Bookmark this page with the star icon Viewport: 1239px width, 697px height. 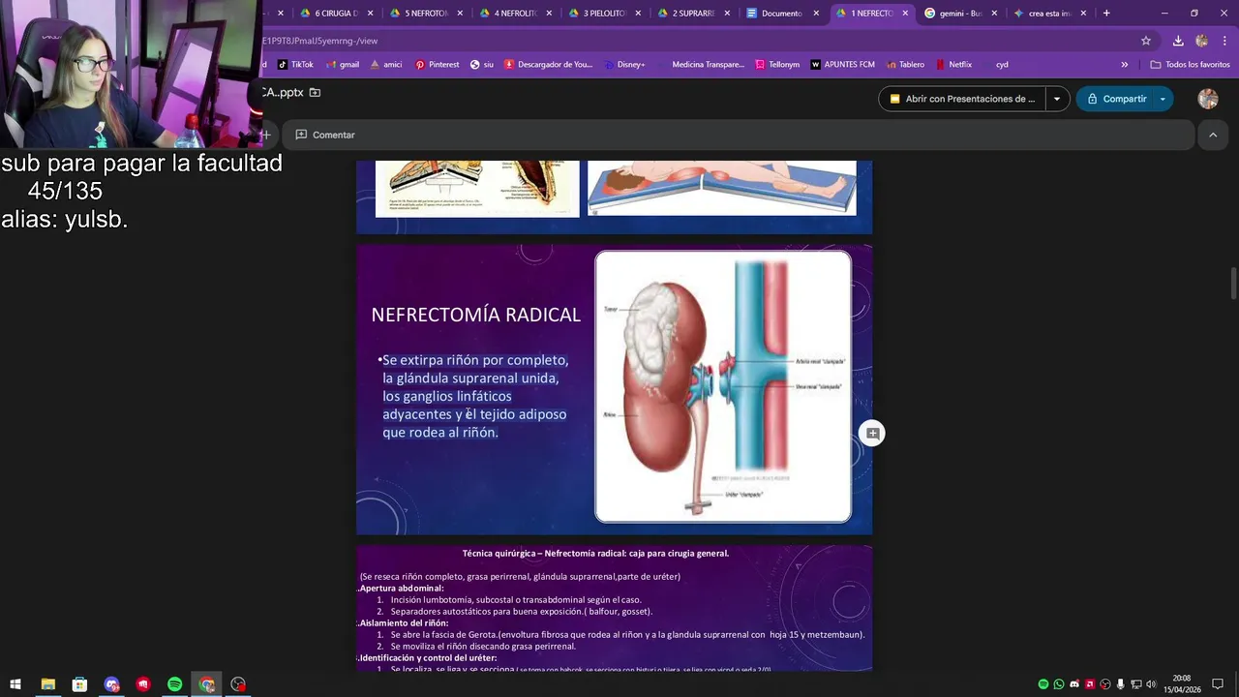tap(1146, 41)
